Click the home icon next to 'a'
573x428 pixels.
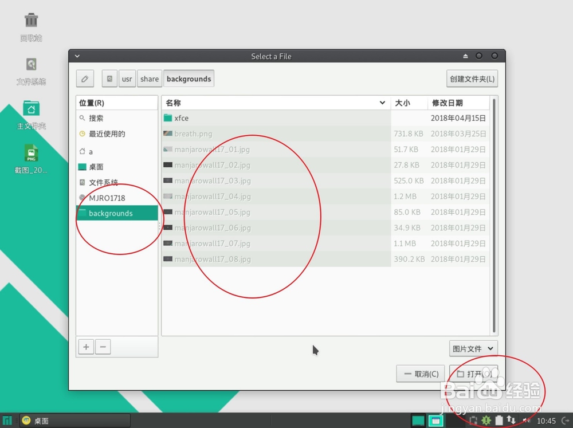click(x=82, y=151)
